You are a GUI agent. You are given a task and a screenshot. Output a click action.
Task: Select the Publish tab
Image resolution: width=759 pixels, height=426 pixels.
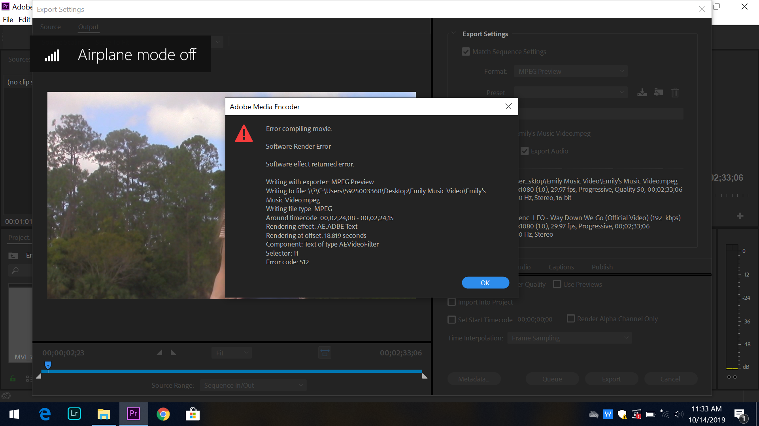602,267
